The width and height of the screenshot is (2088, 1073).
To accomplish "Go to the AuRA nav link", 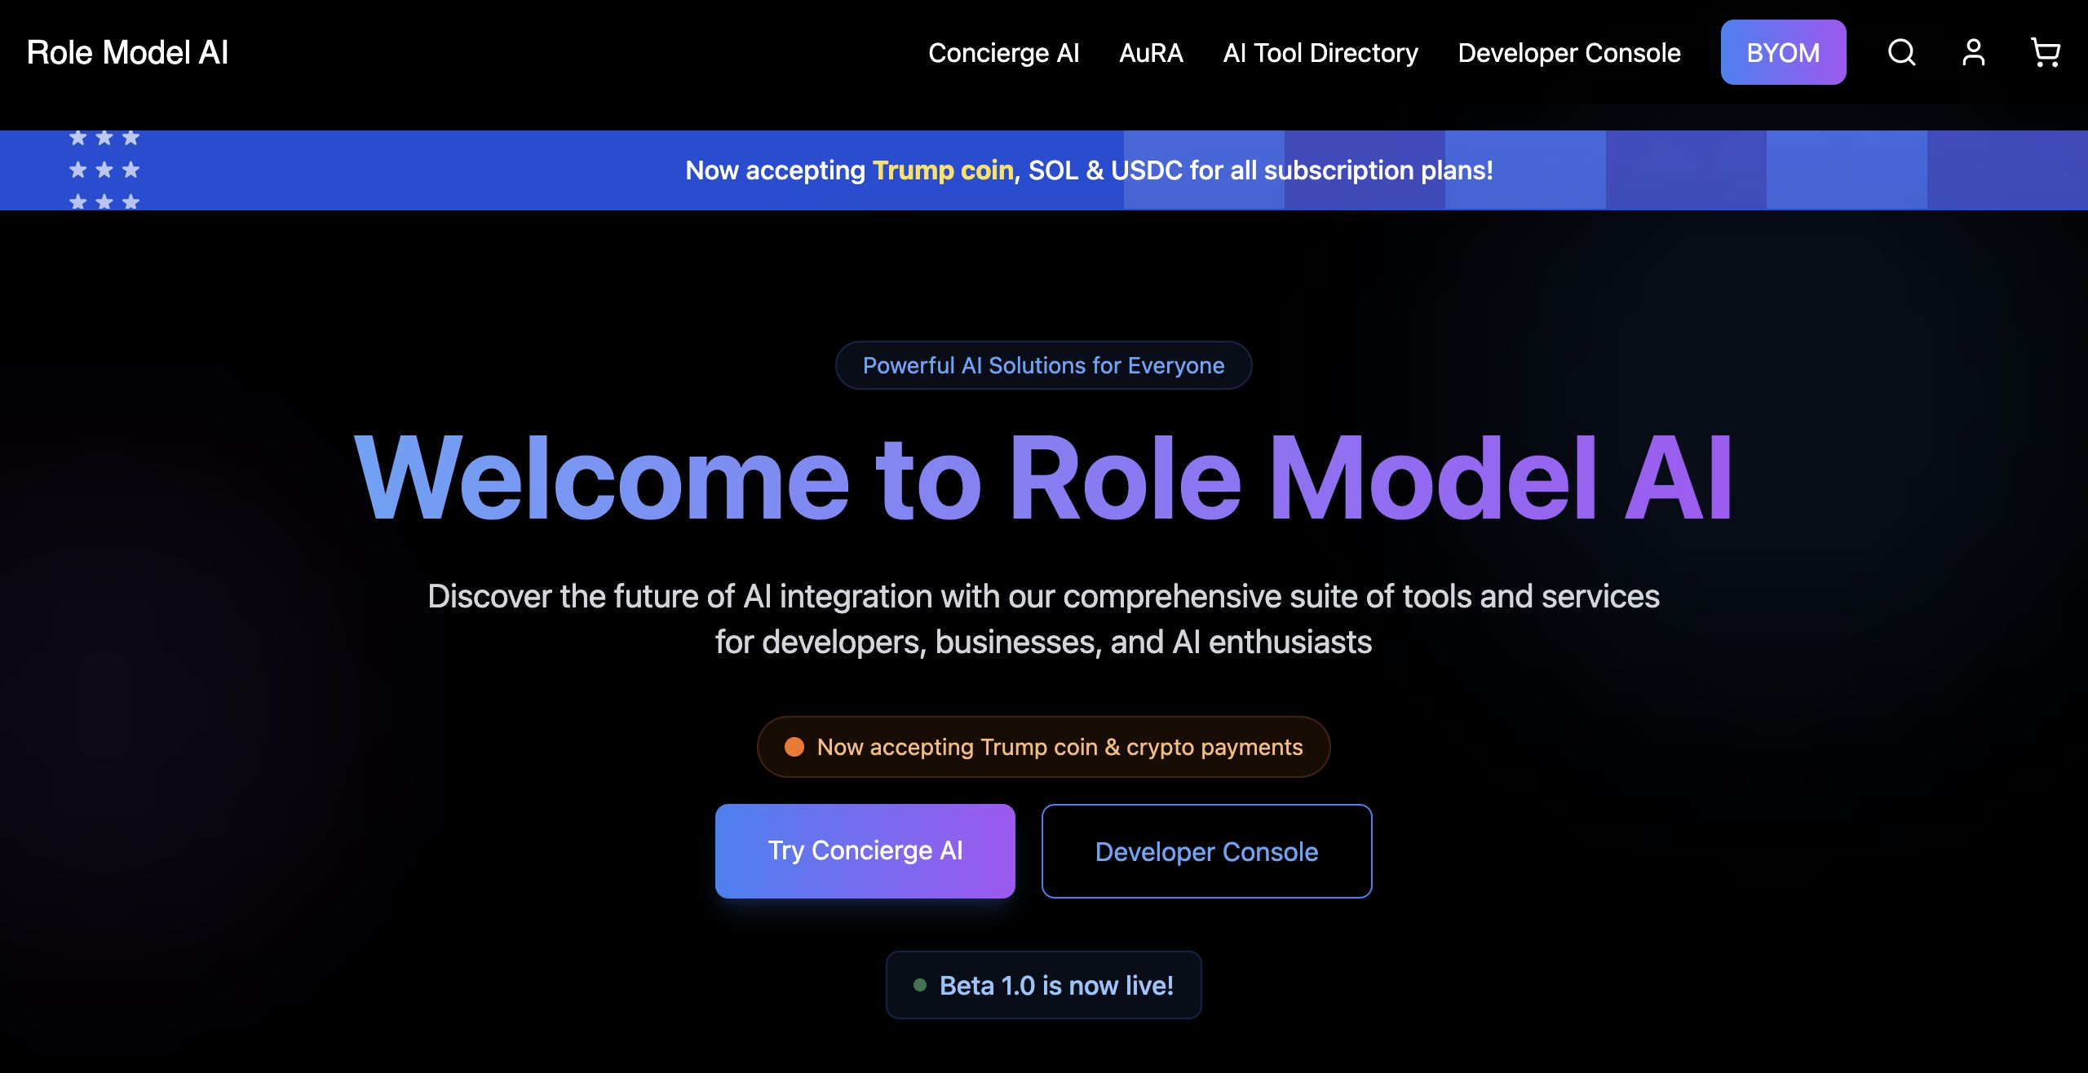I will 1151,53.
